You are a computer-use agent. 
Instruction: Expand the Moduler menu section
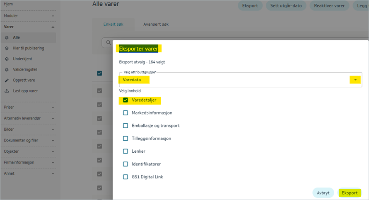click(53, 16)
